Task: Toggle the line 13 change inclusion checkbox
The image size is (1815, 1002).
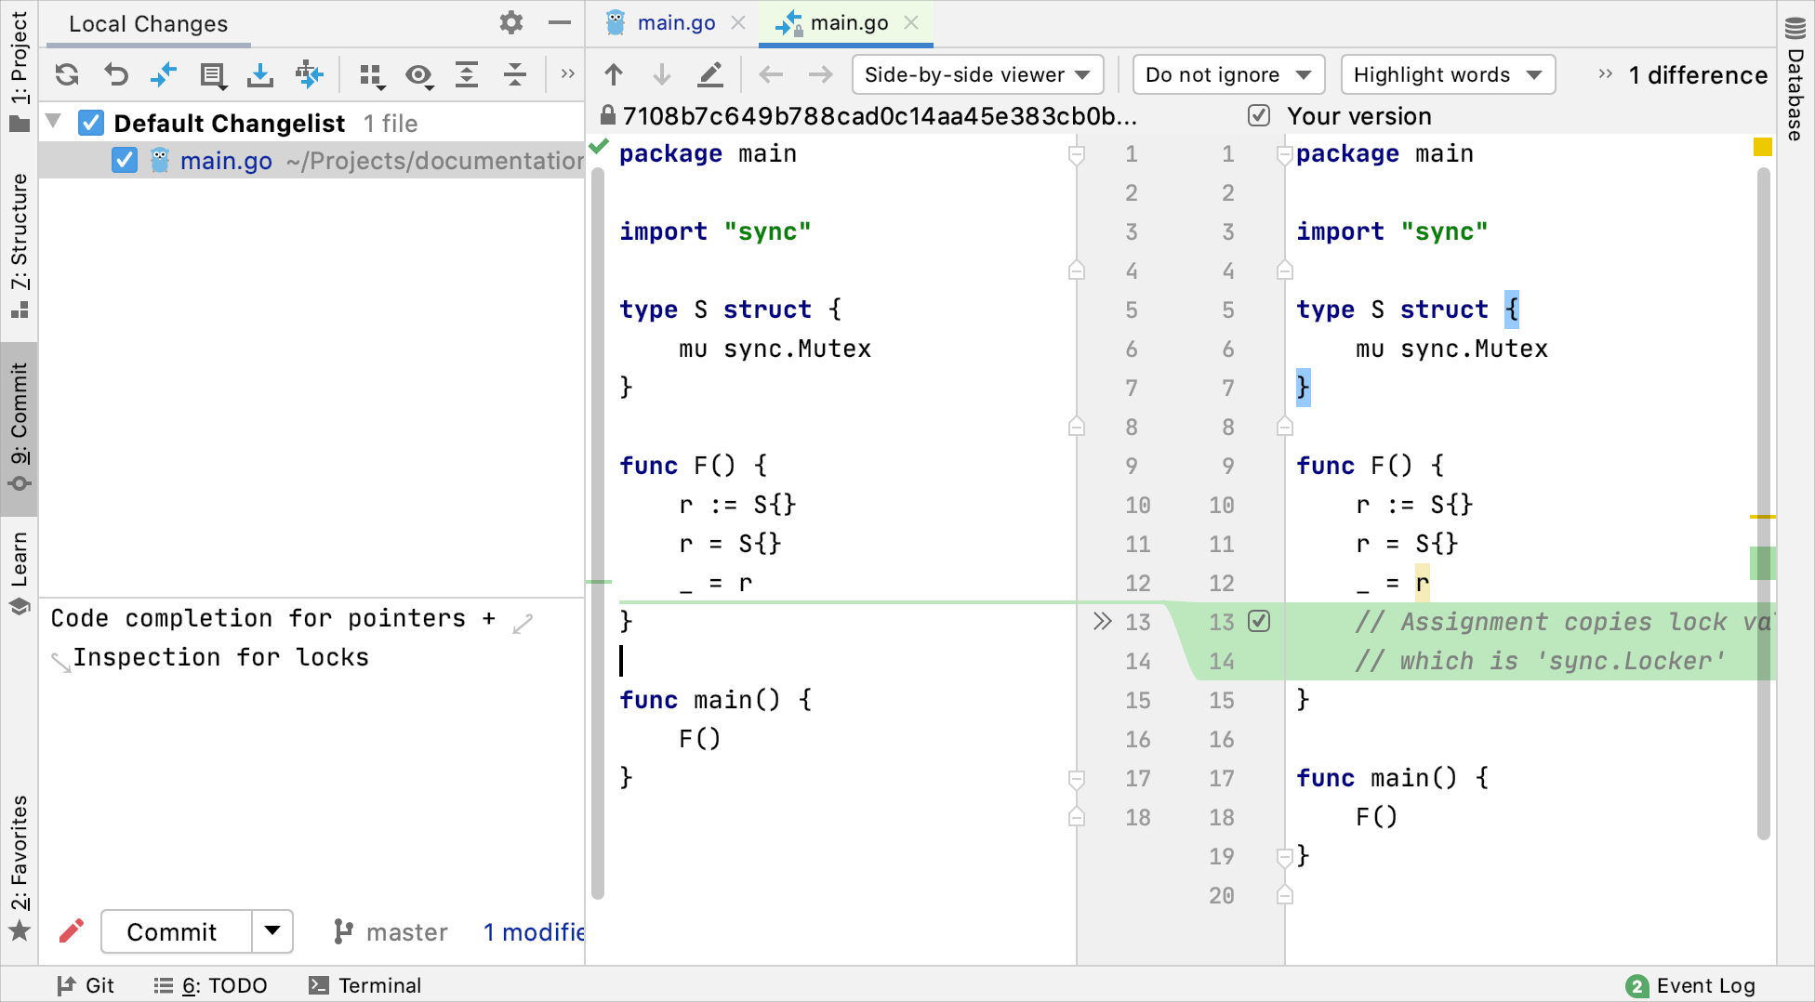Action: [1259, 621]
